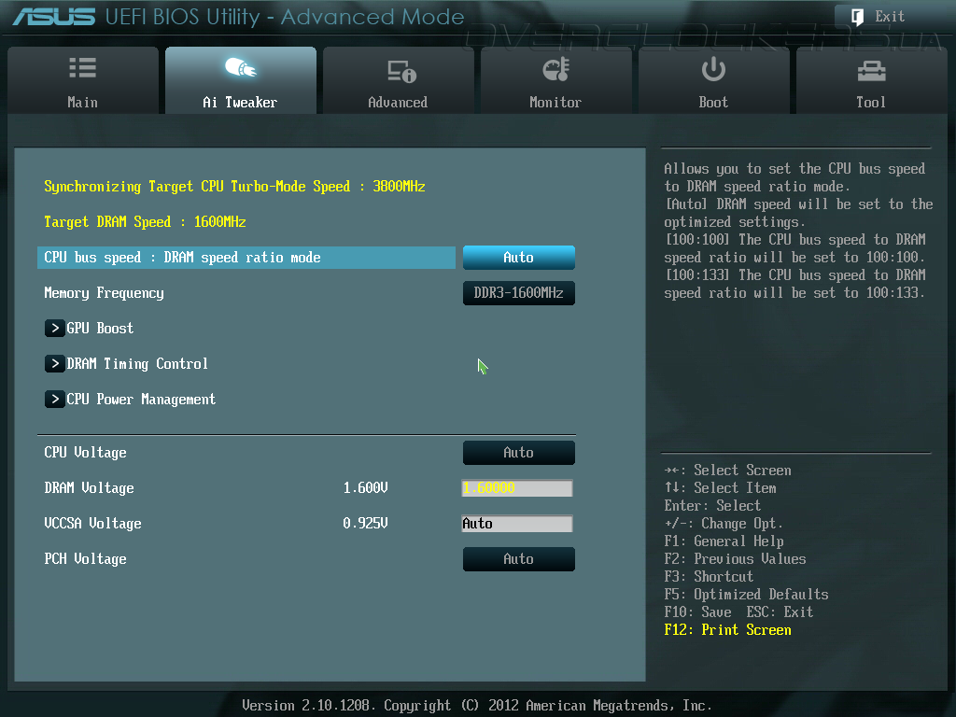
Task: Select the VCCSA Voltage label
Action: click(x=92, y=523)
